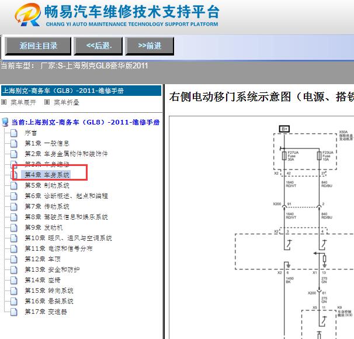This screenshot has width=354, height=339.
Task: Click the Chang Yi platform logo
Action: point(28,15)
